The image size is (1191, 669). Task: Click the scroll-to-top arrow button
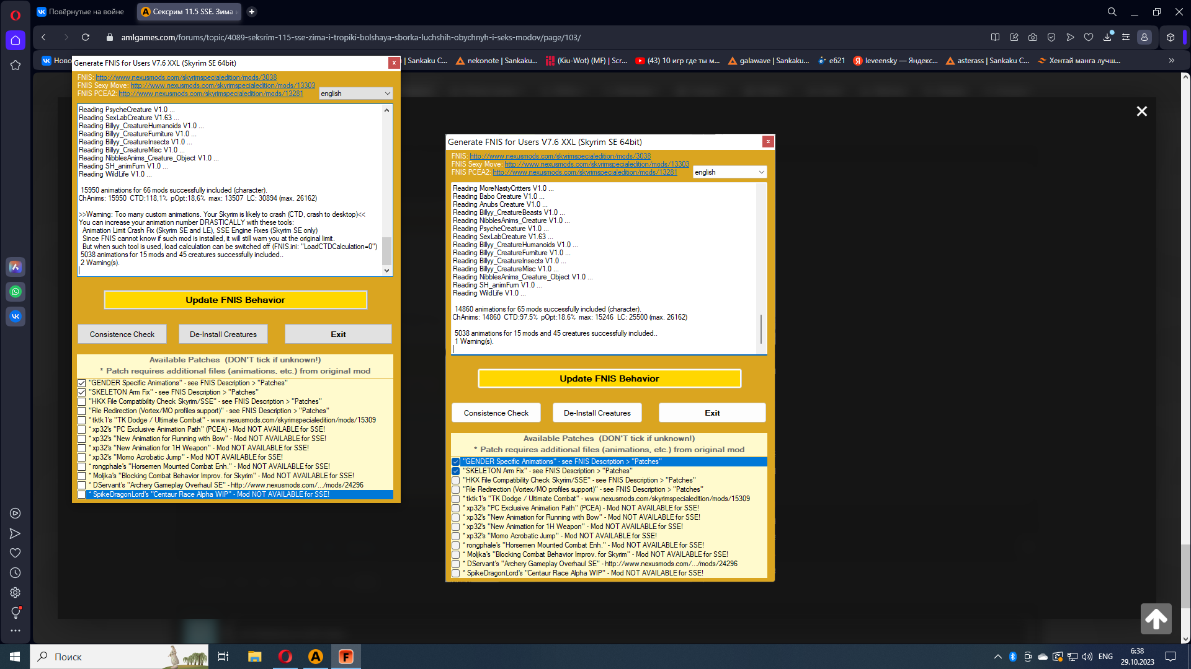coord(1156,618)
